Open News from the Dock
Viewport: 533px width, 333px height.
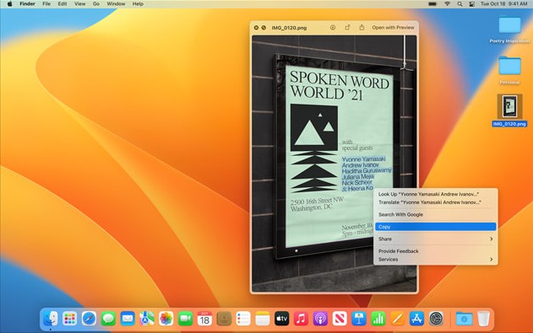pyautogui.click(x=340, y=319)
